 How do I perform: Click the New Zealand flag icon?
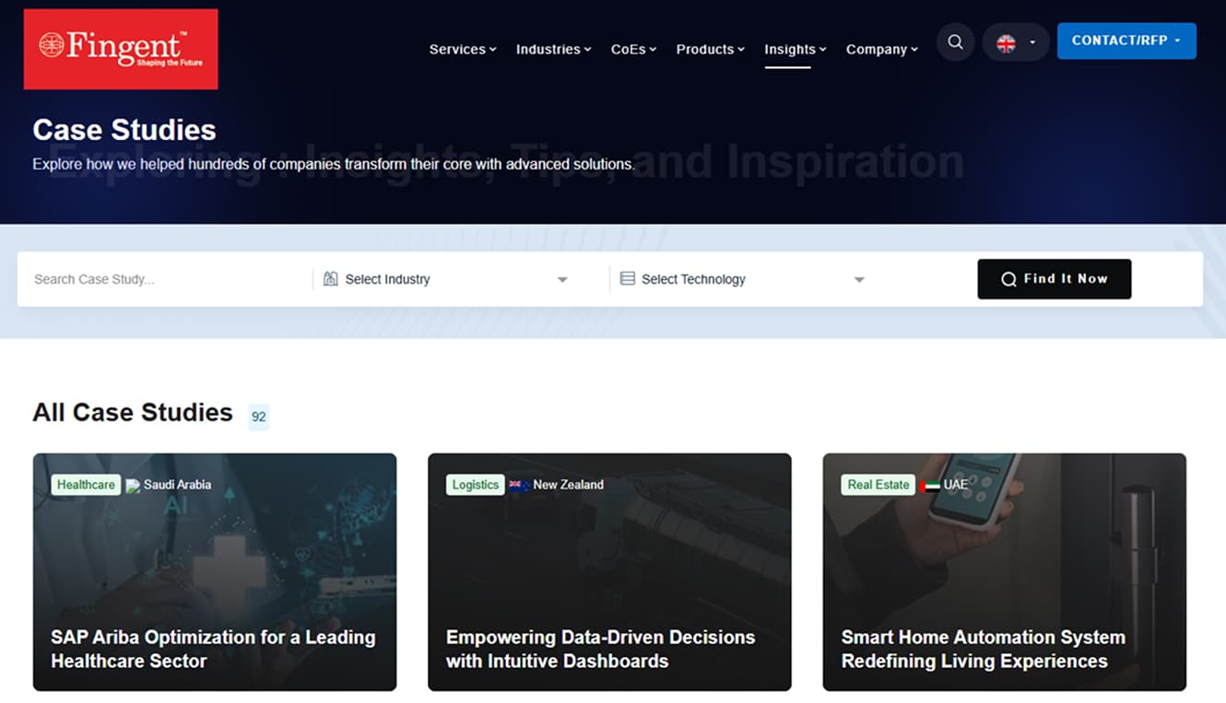(x=519, y=486)
